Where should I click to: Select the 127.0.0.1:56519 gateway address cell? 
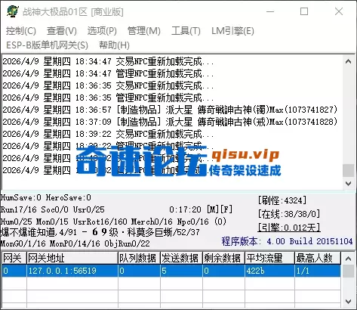72,271
